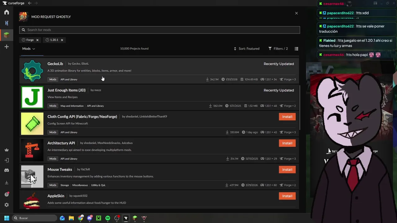Open Just Enough Items (JEI) title

[x=66, y=90]
